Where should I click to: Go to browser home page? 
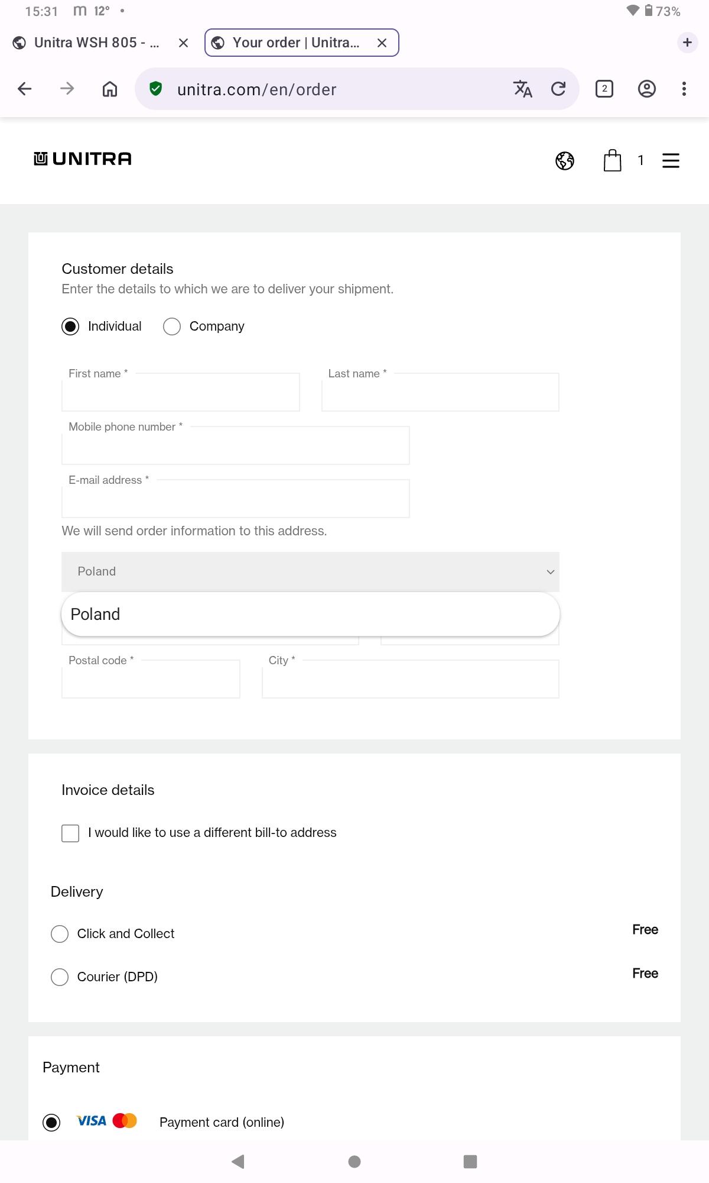click(x=110, y=89)
